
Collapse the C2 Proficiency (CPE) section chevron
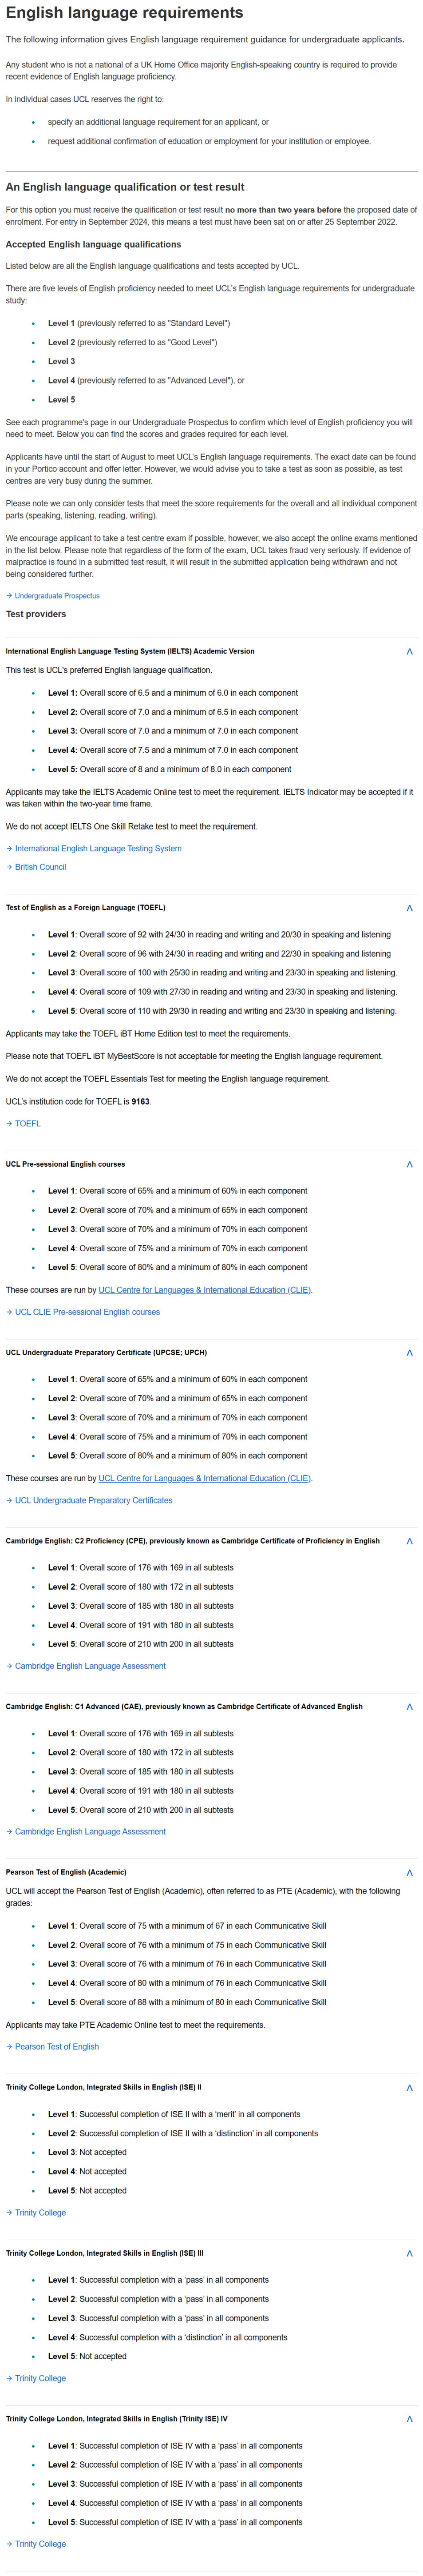point(409,1541)
